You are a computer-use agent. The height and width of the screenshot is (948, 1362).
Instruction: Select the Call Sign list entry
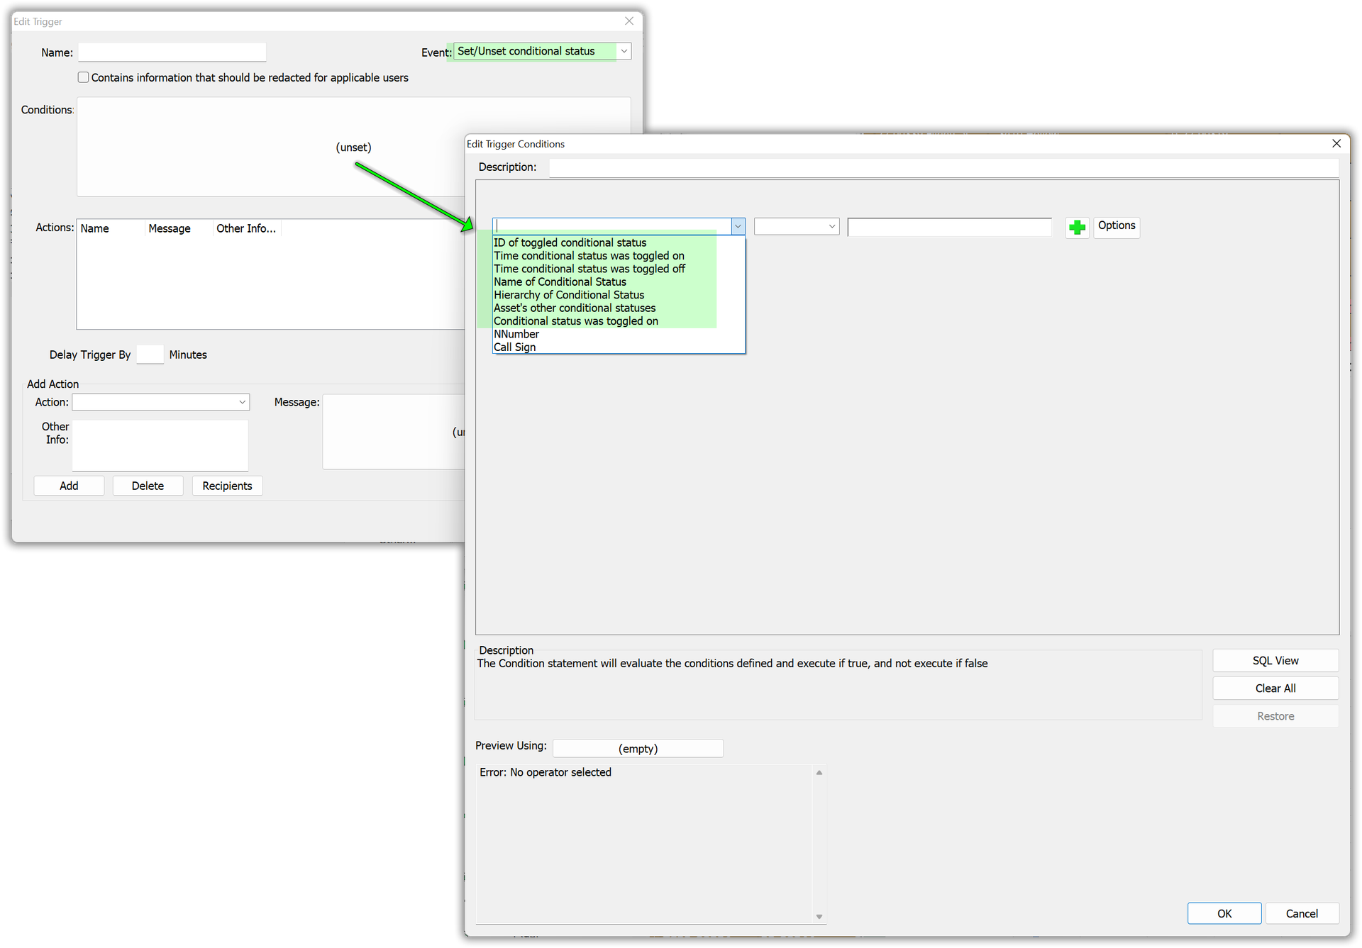click(x=515, y=347)
